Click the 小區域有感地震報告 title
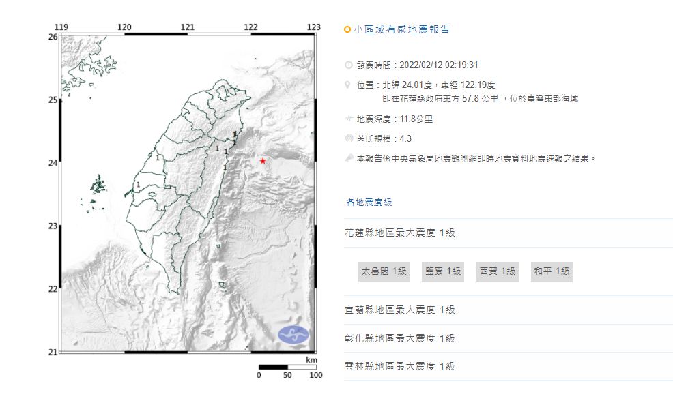The width and height of the screenshot is (673, 405). point(401,30)
